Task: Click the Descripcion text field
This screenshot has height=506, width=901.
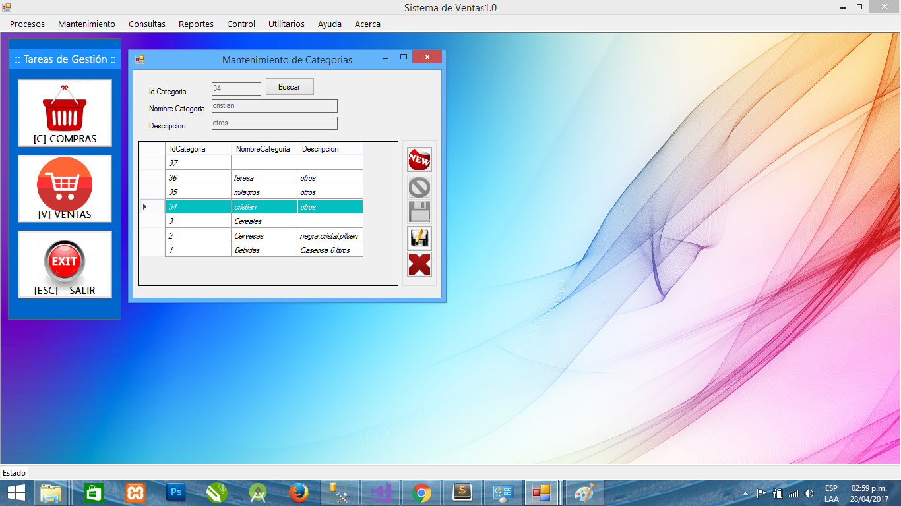Action: (x=274, y=123)
